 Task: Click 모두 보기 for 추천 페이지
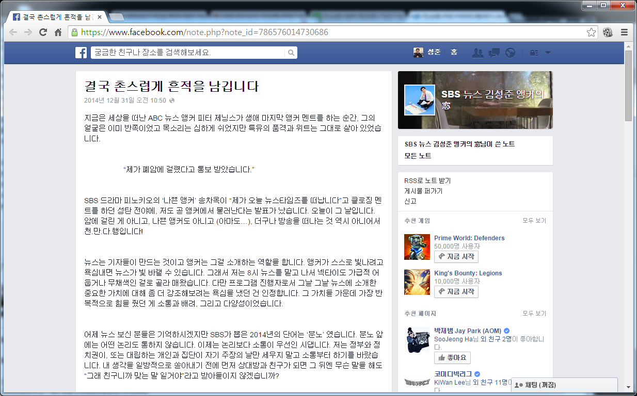534,313
